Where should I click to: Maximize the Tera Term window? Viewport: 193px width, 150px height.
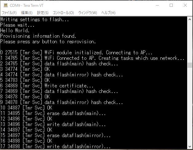[x=171, y=5]
